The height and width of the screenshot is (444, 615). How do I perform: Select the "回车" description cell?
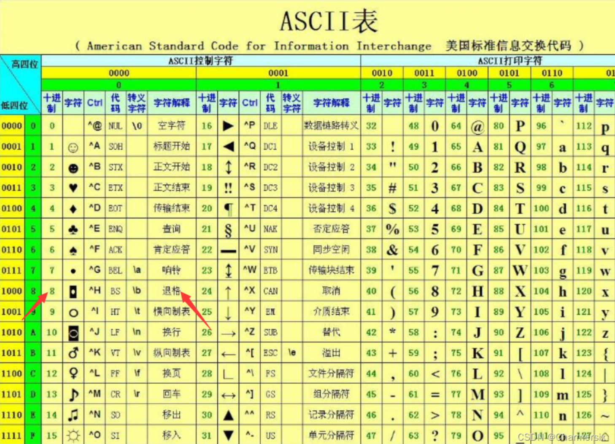click(172, 394)
